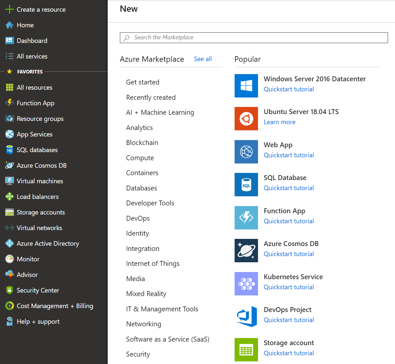The image size is (395, 364).
Task: Click the Windows Server 2016 Datacenter title
Action: point(315,79)
